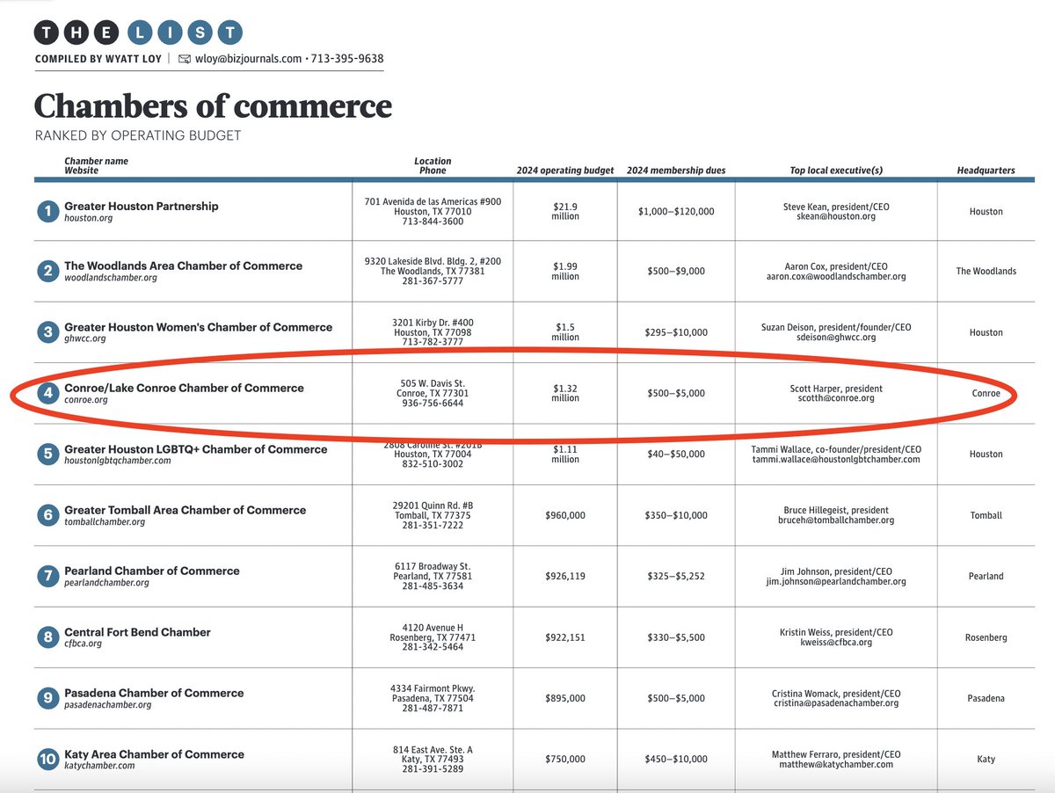The height and width of the screenshot is (793, 1055).
Task: Click rank badge number 9 for Pasadena chamber
Action: pos(47,698)
